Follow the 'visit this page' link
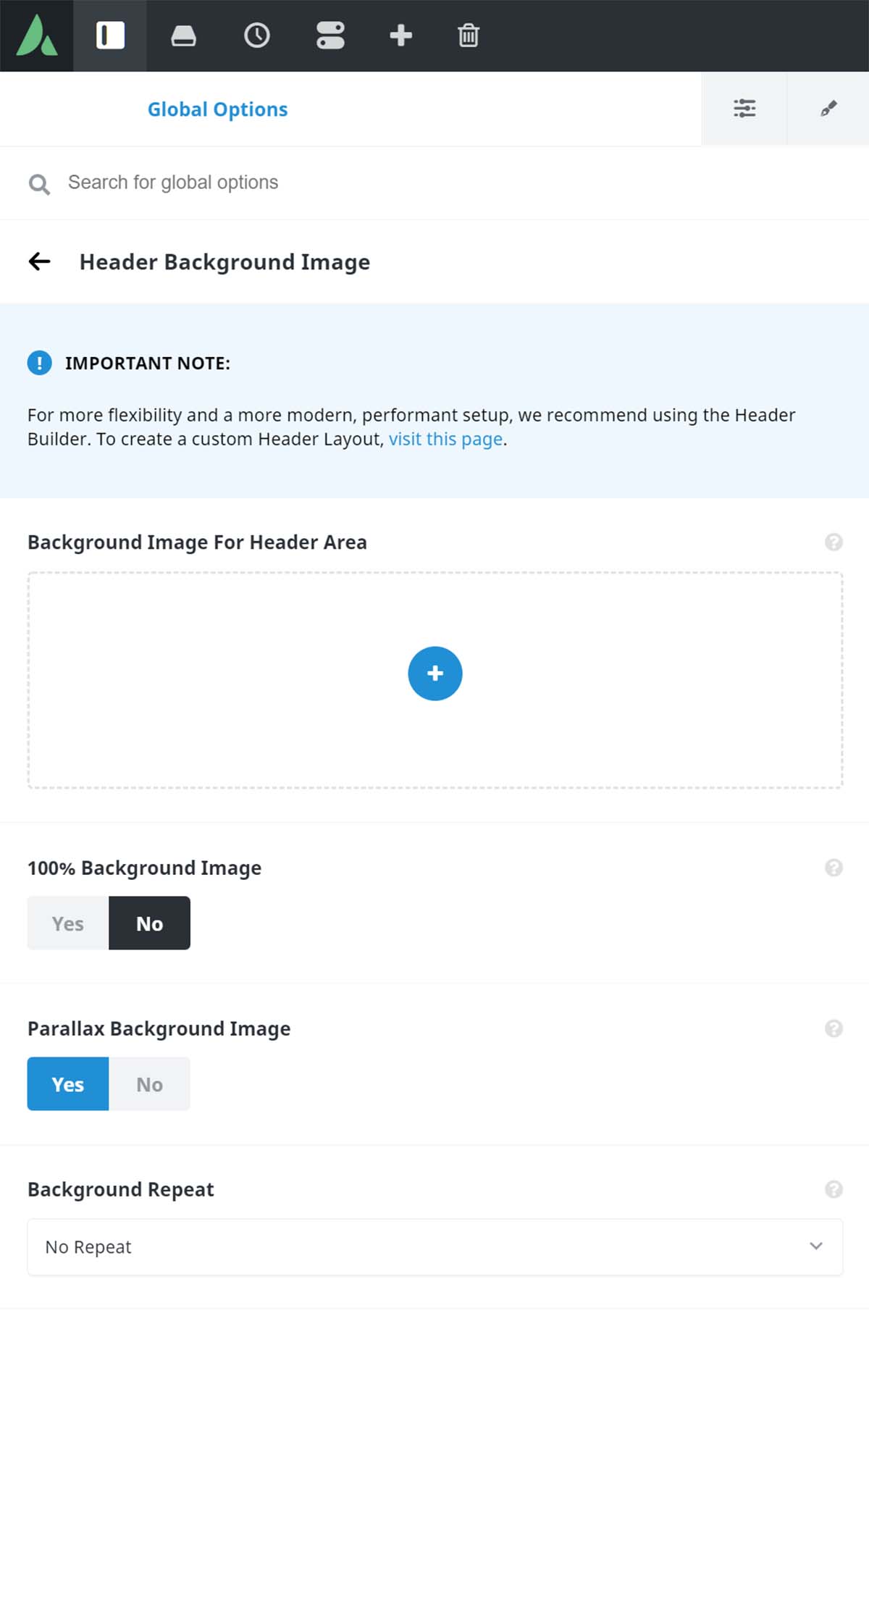This screenshot has height=1602, width=869. tap(445, 439)
